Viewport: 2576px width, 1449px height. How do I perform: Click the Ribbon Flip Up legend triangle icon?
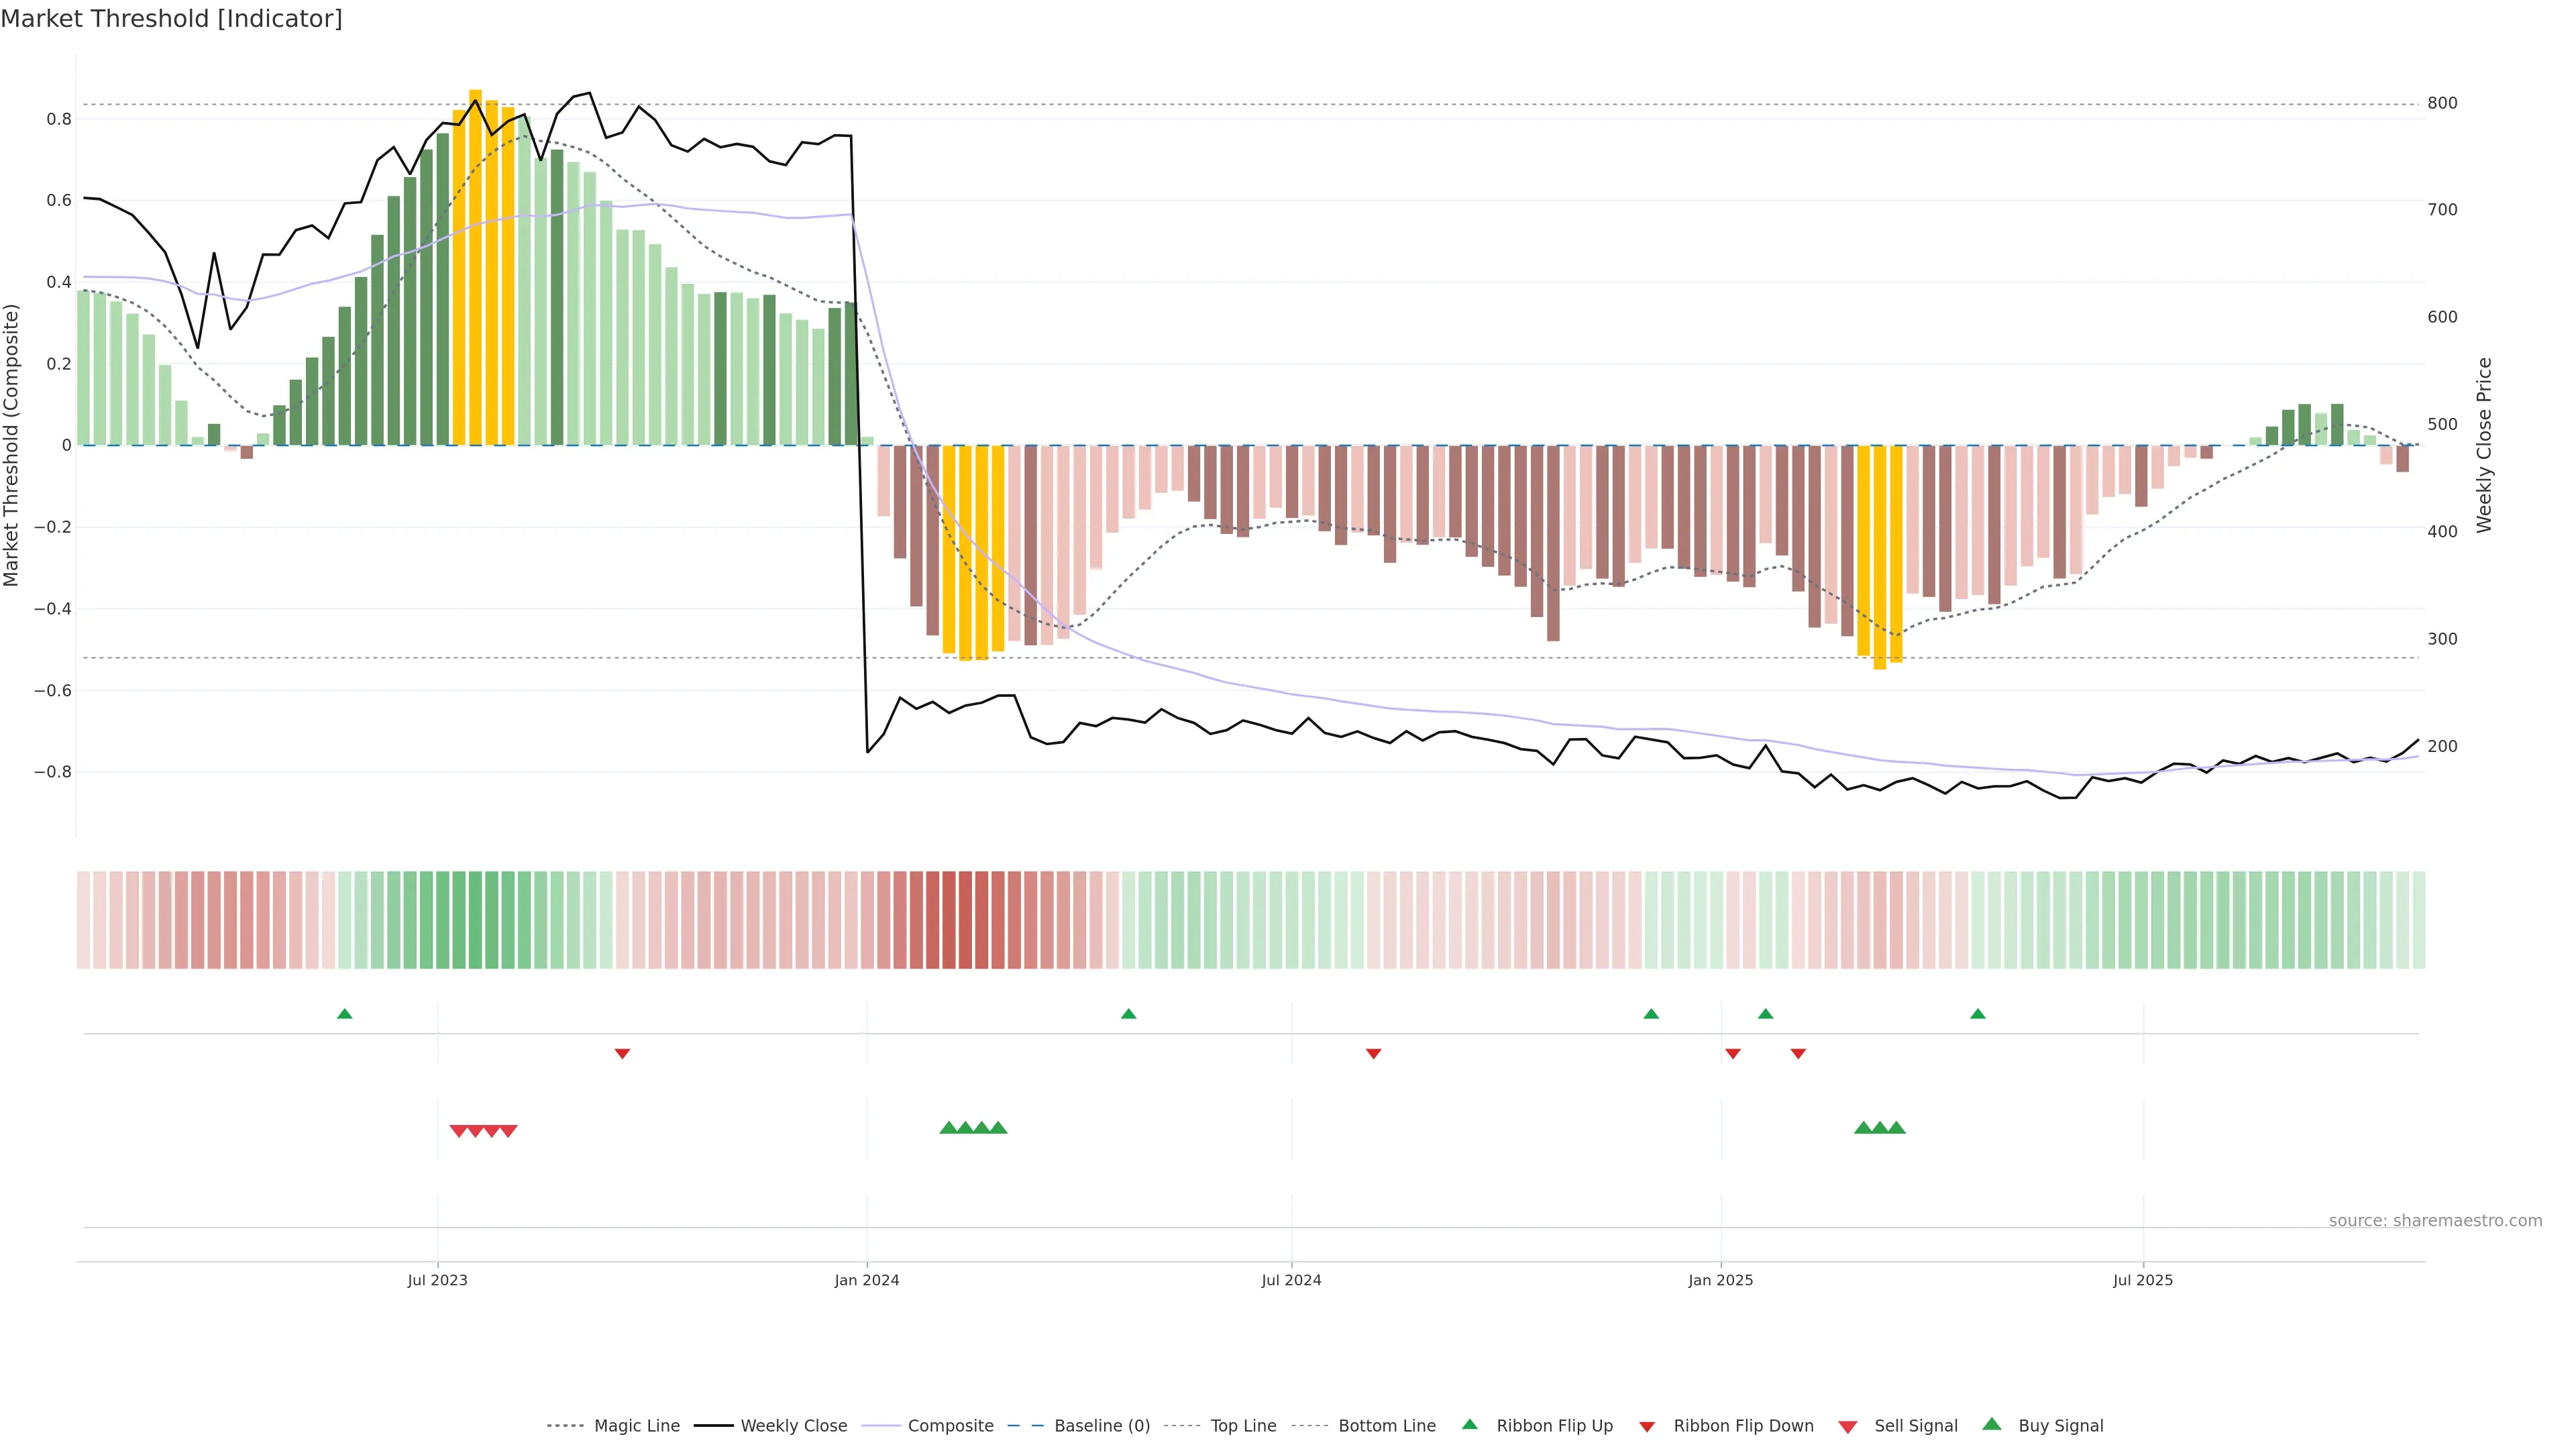point(1469,1424)
